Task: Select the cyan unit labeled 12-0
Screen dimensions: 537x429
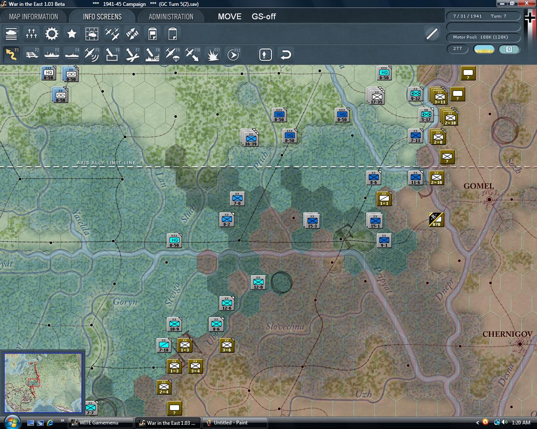Action: coord(258,283)
